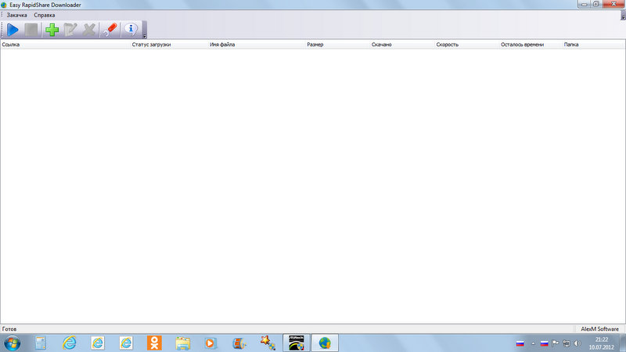Image resolution: width=626 pixels, height=352 pixels.
Task: Click the gray stop download button
Action: [31, 30]
